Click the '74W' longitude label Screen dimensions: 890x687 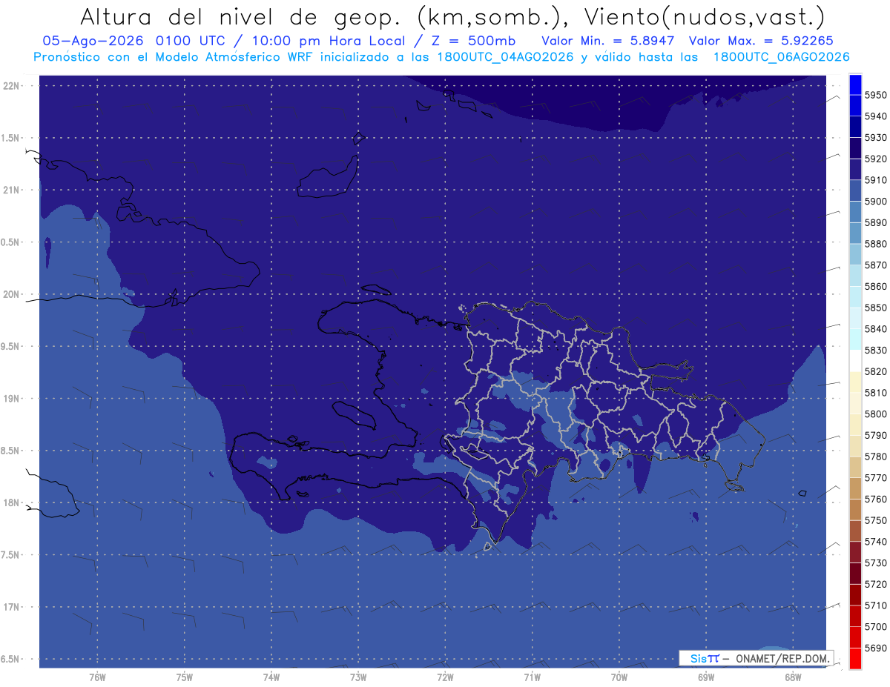271,677
